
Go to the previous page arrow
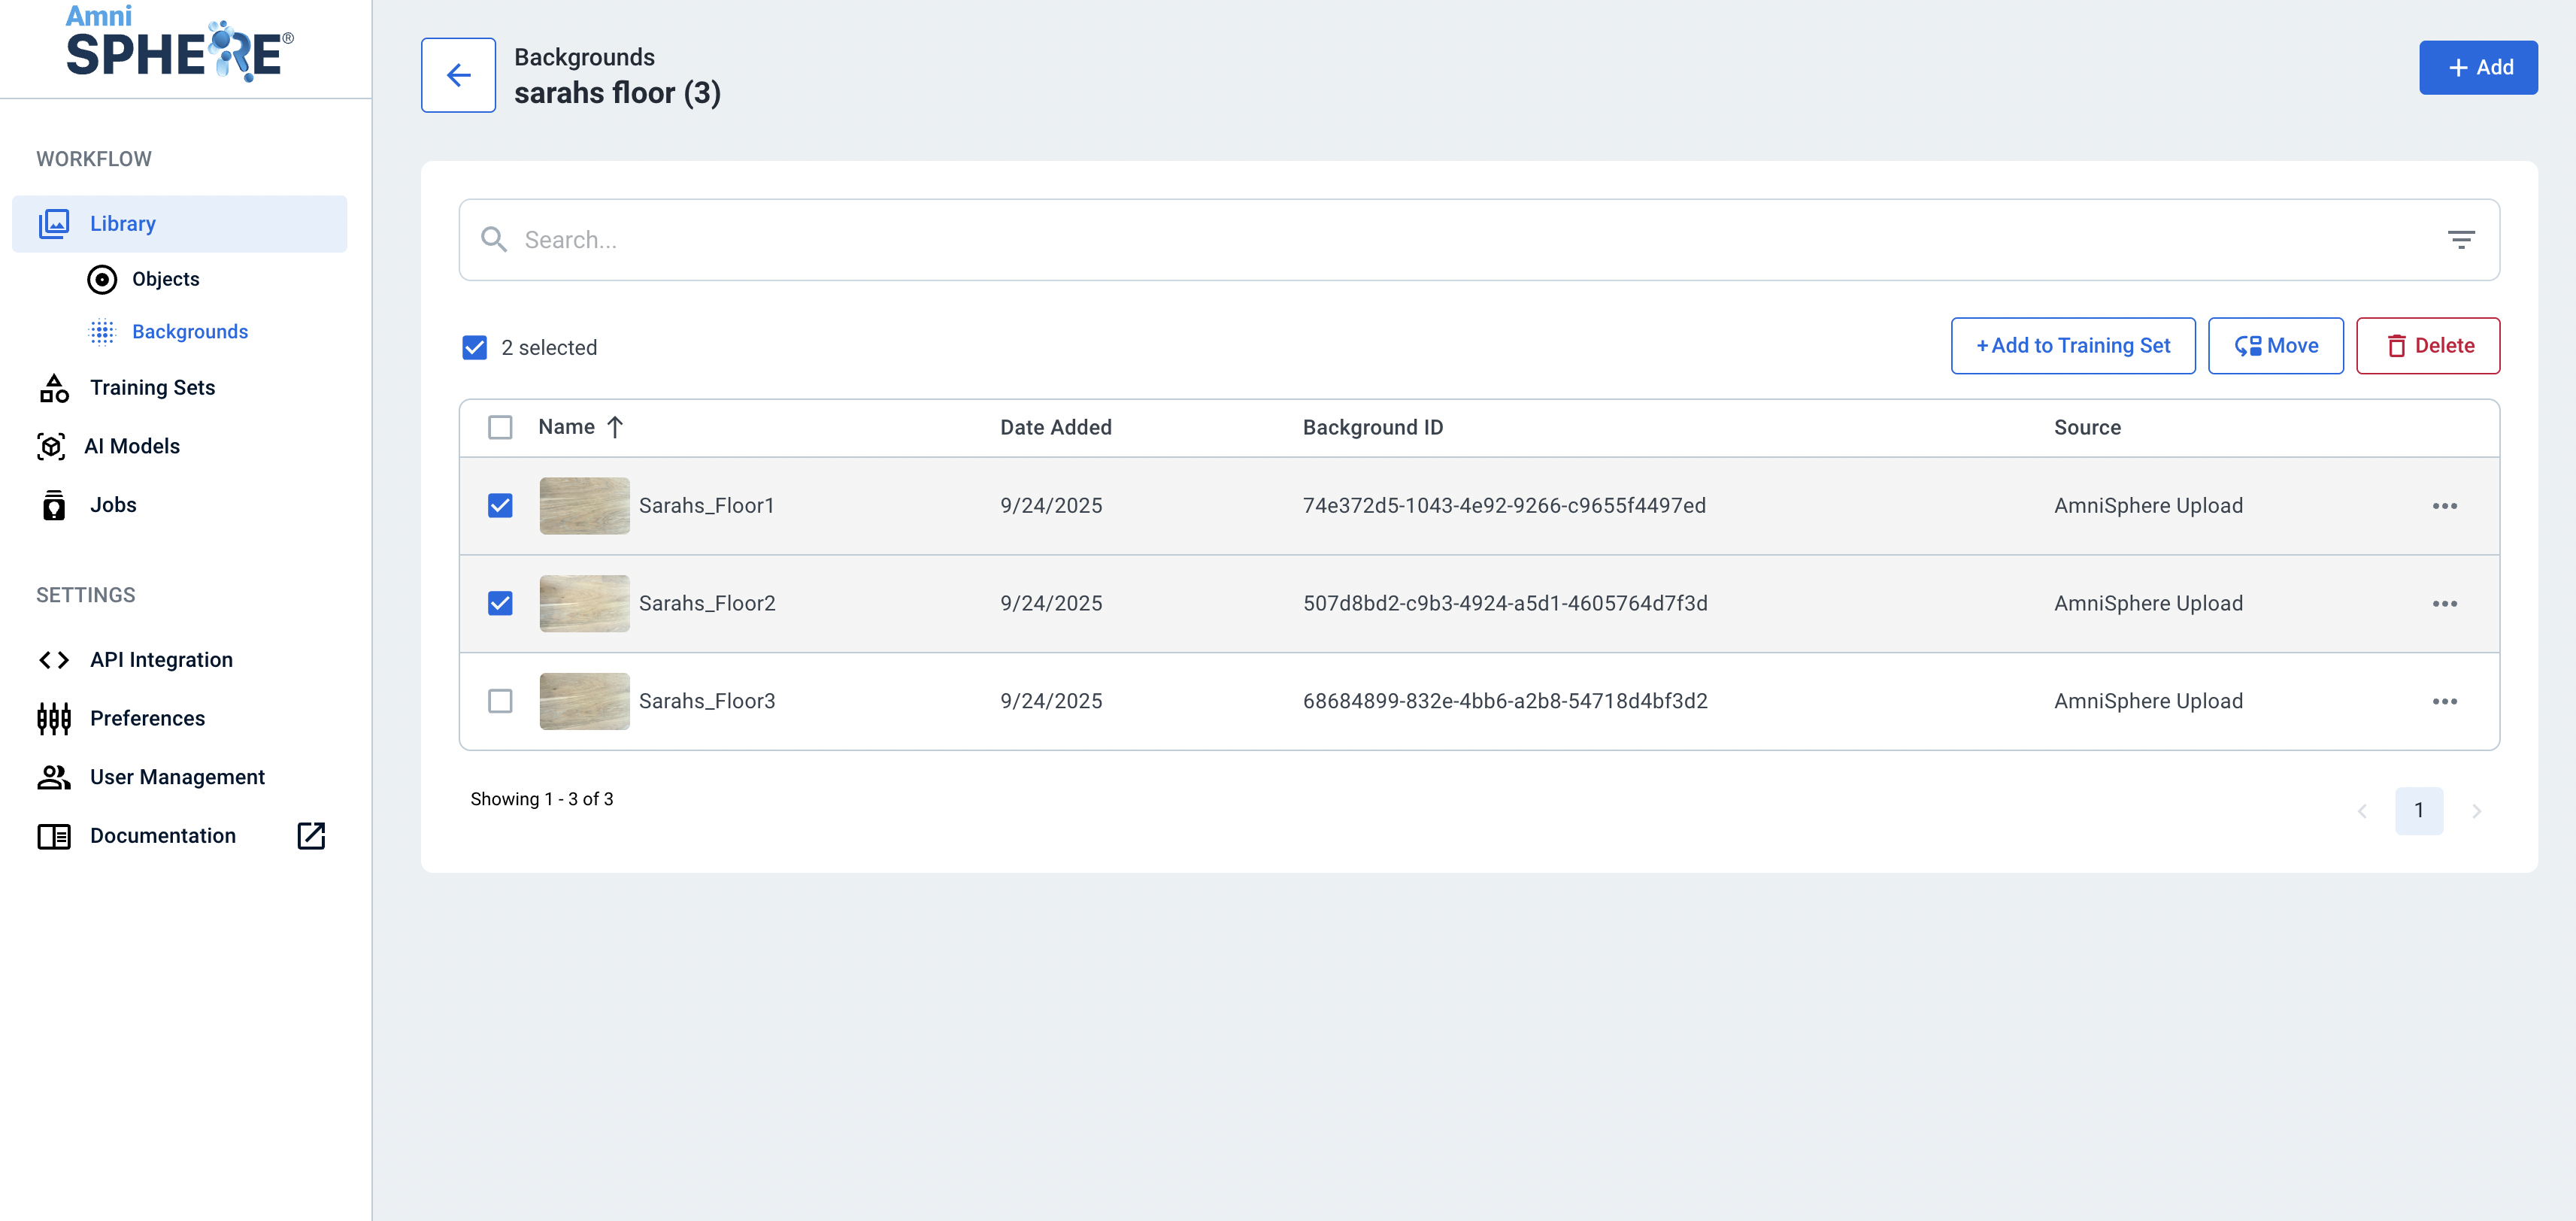tap(2362, 811)
